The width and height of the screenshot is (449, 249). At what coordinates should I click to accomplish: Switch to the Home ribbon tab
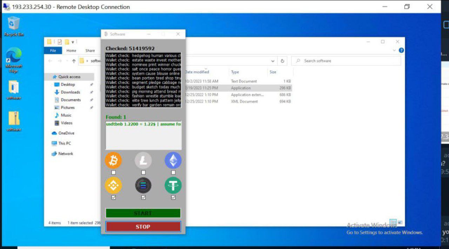71,51
